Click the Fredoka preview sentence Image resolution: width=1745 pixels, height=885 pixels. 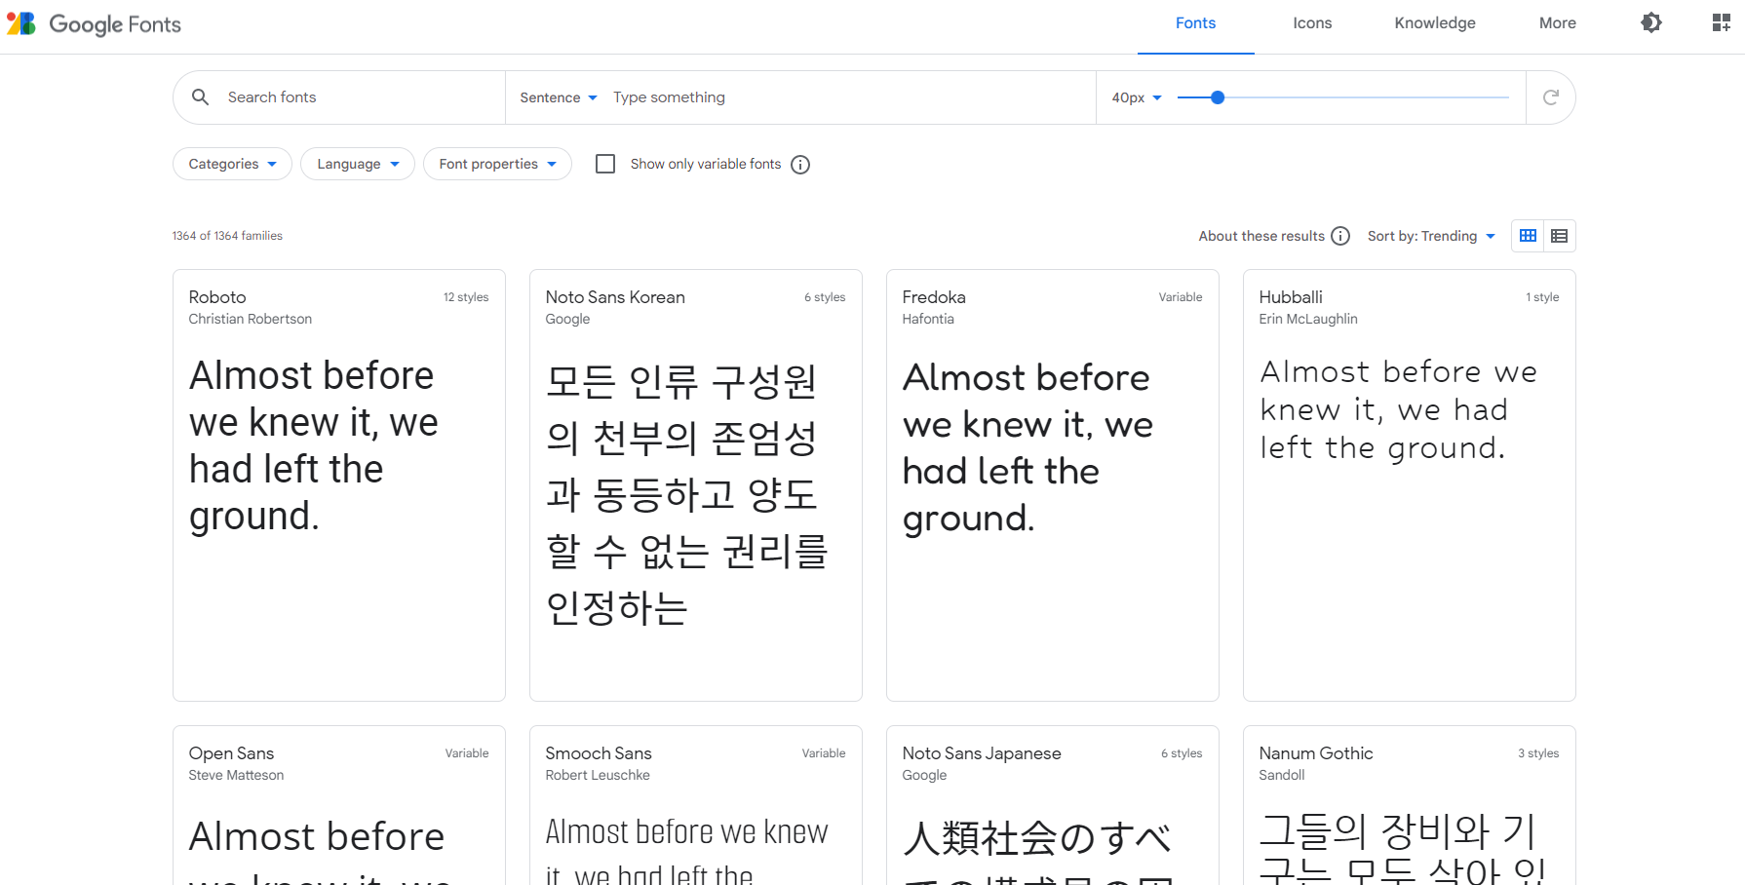(1028, 447)
